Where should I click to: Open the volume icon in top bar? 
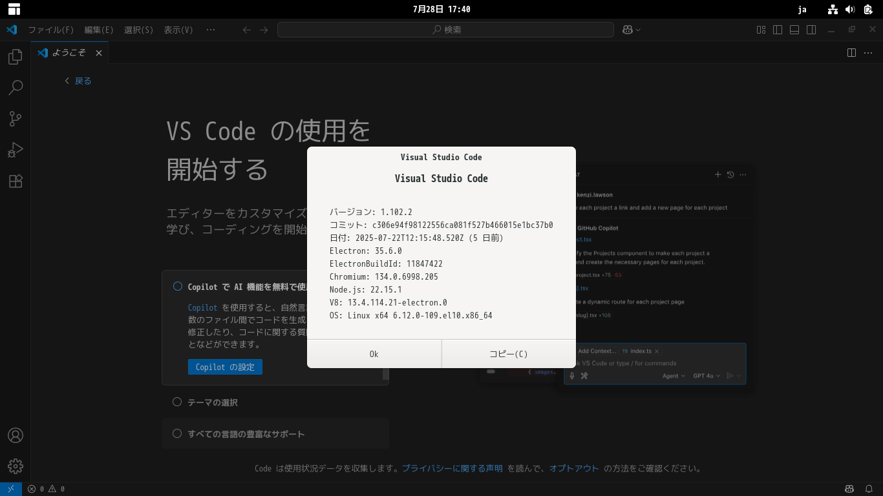(850, 9)
